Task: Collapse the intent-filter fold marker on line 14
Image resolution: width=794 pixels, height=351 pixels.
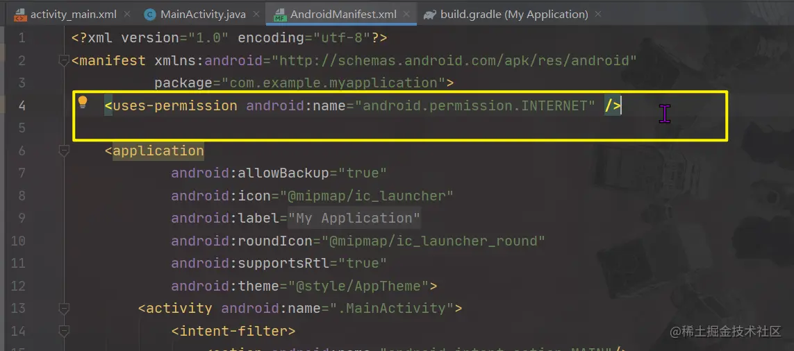Action: [x=64, y=332]
